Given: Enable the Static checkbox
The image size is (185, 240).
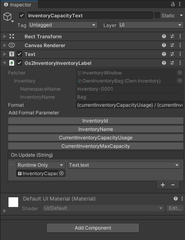Looking at the screenshot, I should point(157,15).
